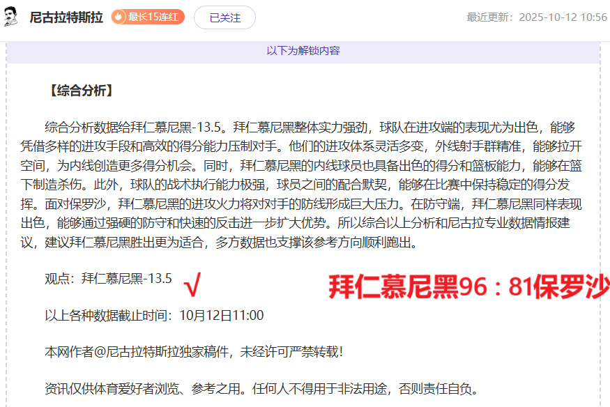Viewport: 610px width, 407px height.
Task: Click the final analysis line ending 顺利跑出
Action: click(230, 243)
